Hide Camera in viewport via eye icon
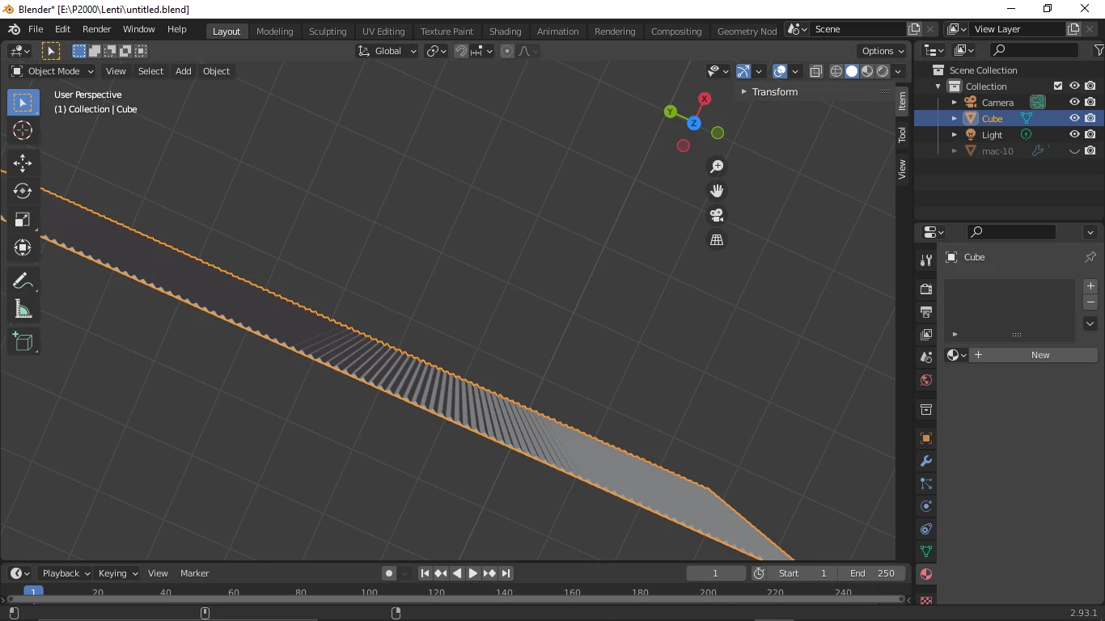1105x621 pixels. [1074, 103]
